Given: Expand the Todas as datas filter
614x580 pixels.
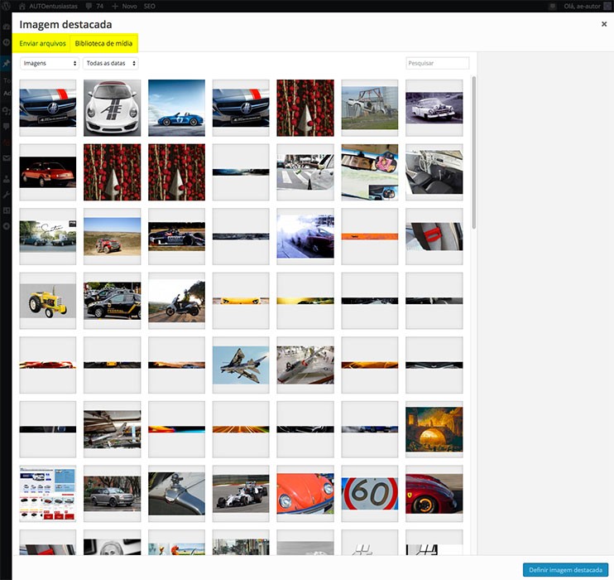Looking at the screenshot, I should click(111, 63).
